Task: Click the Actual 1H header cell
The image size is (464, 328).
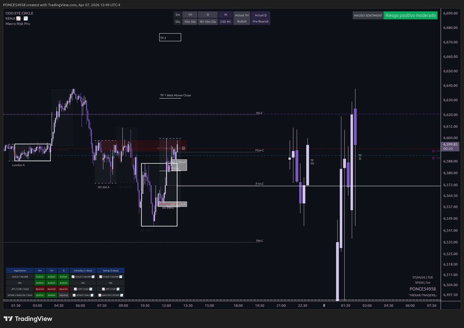Action: tap(242, 15)
